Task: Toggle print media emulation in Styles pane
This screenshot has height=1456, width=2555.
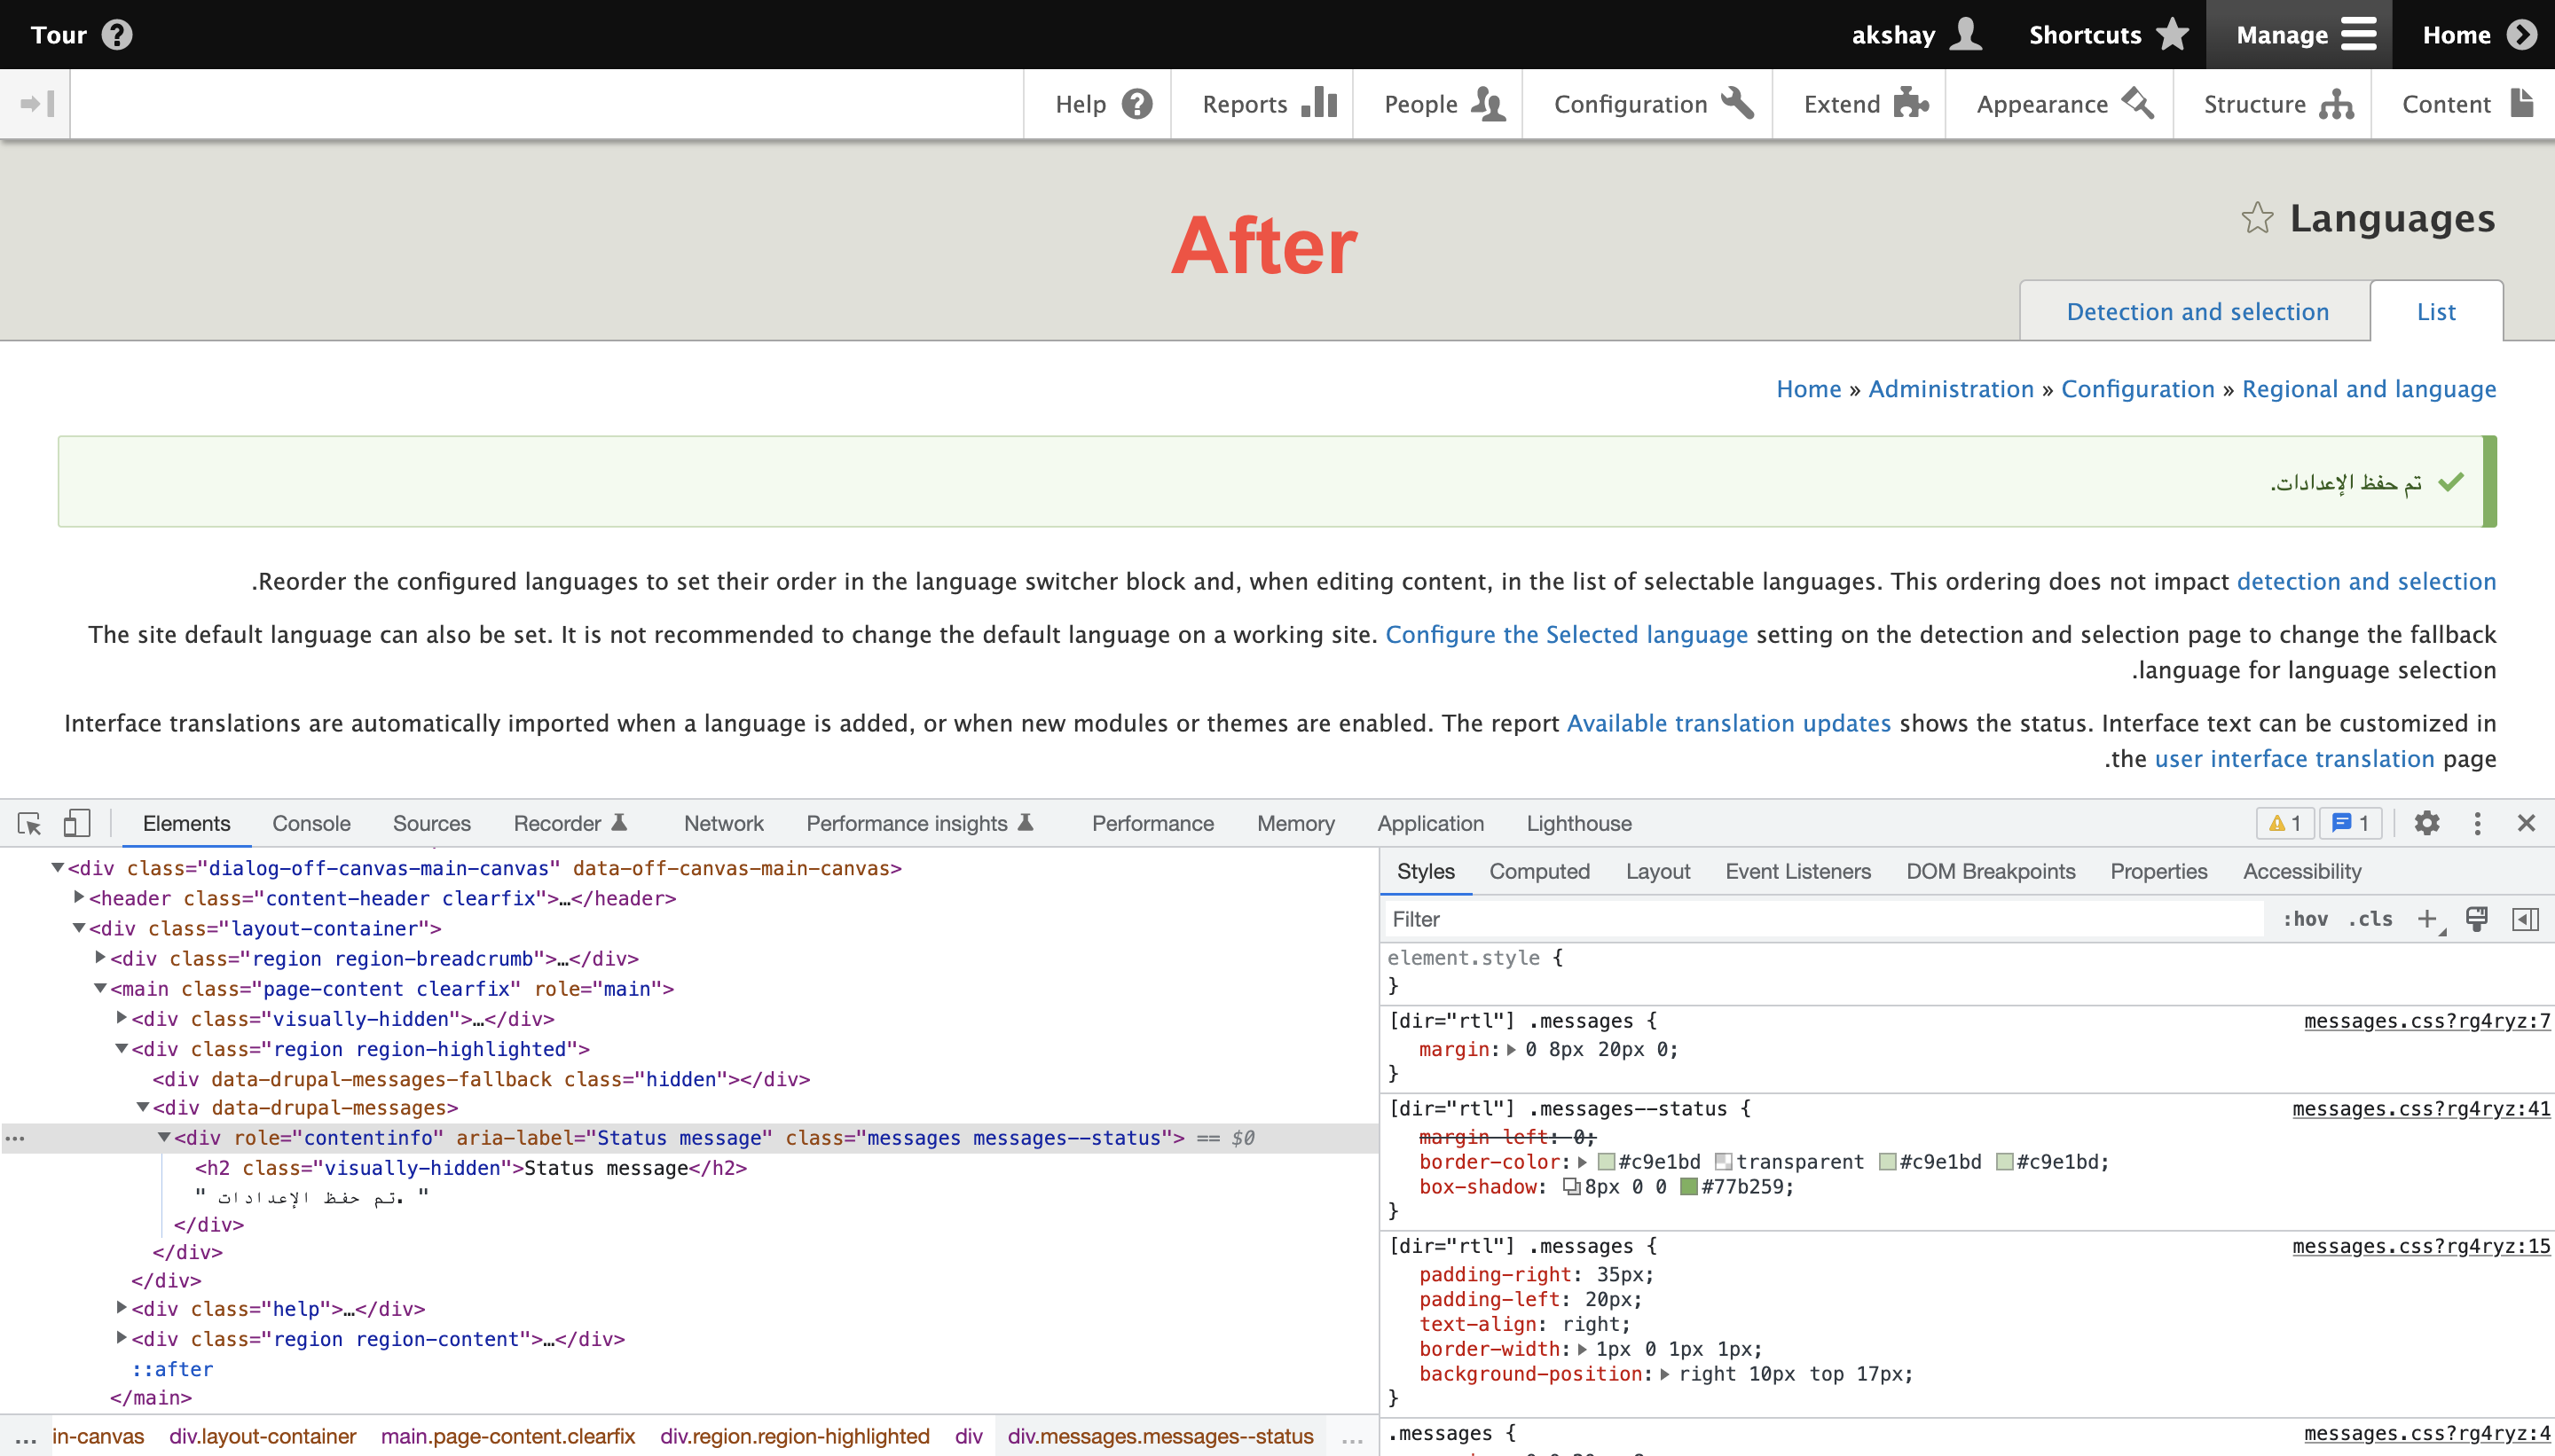Action: [2478, 918]
